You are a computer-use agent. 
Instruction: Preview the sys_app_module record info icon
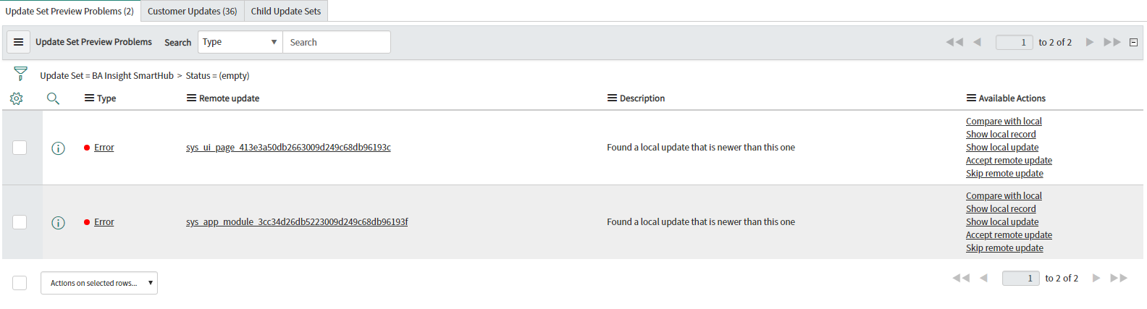pyautogui.click(x=59, y=223)
